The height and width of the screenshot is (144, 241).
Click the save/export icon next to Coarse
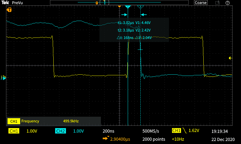(217, 3)
